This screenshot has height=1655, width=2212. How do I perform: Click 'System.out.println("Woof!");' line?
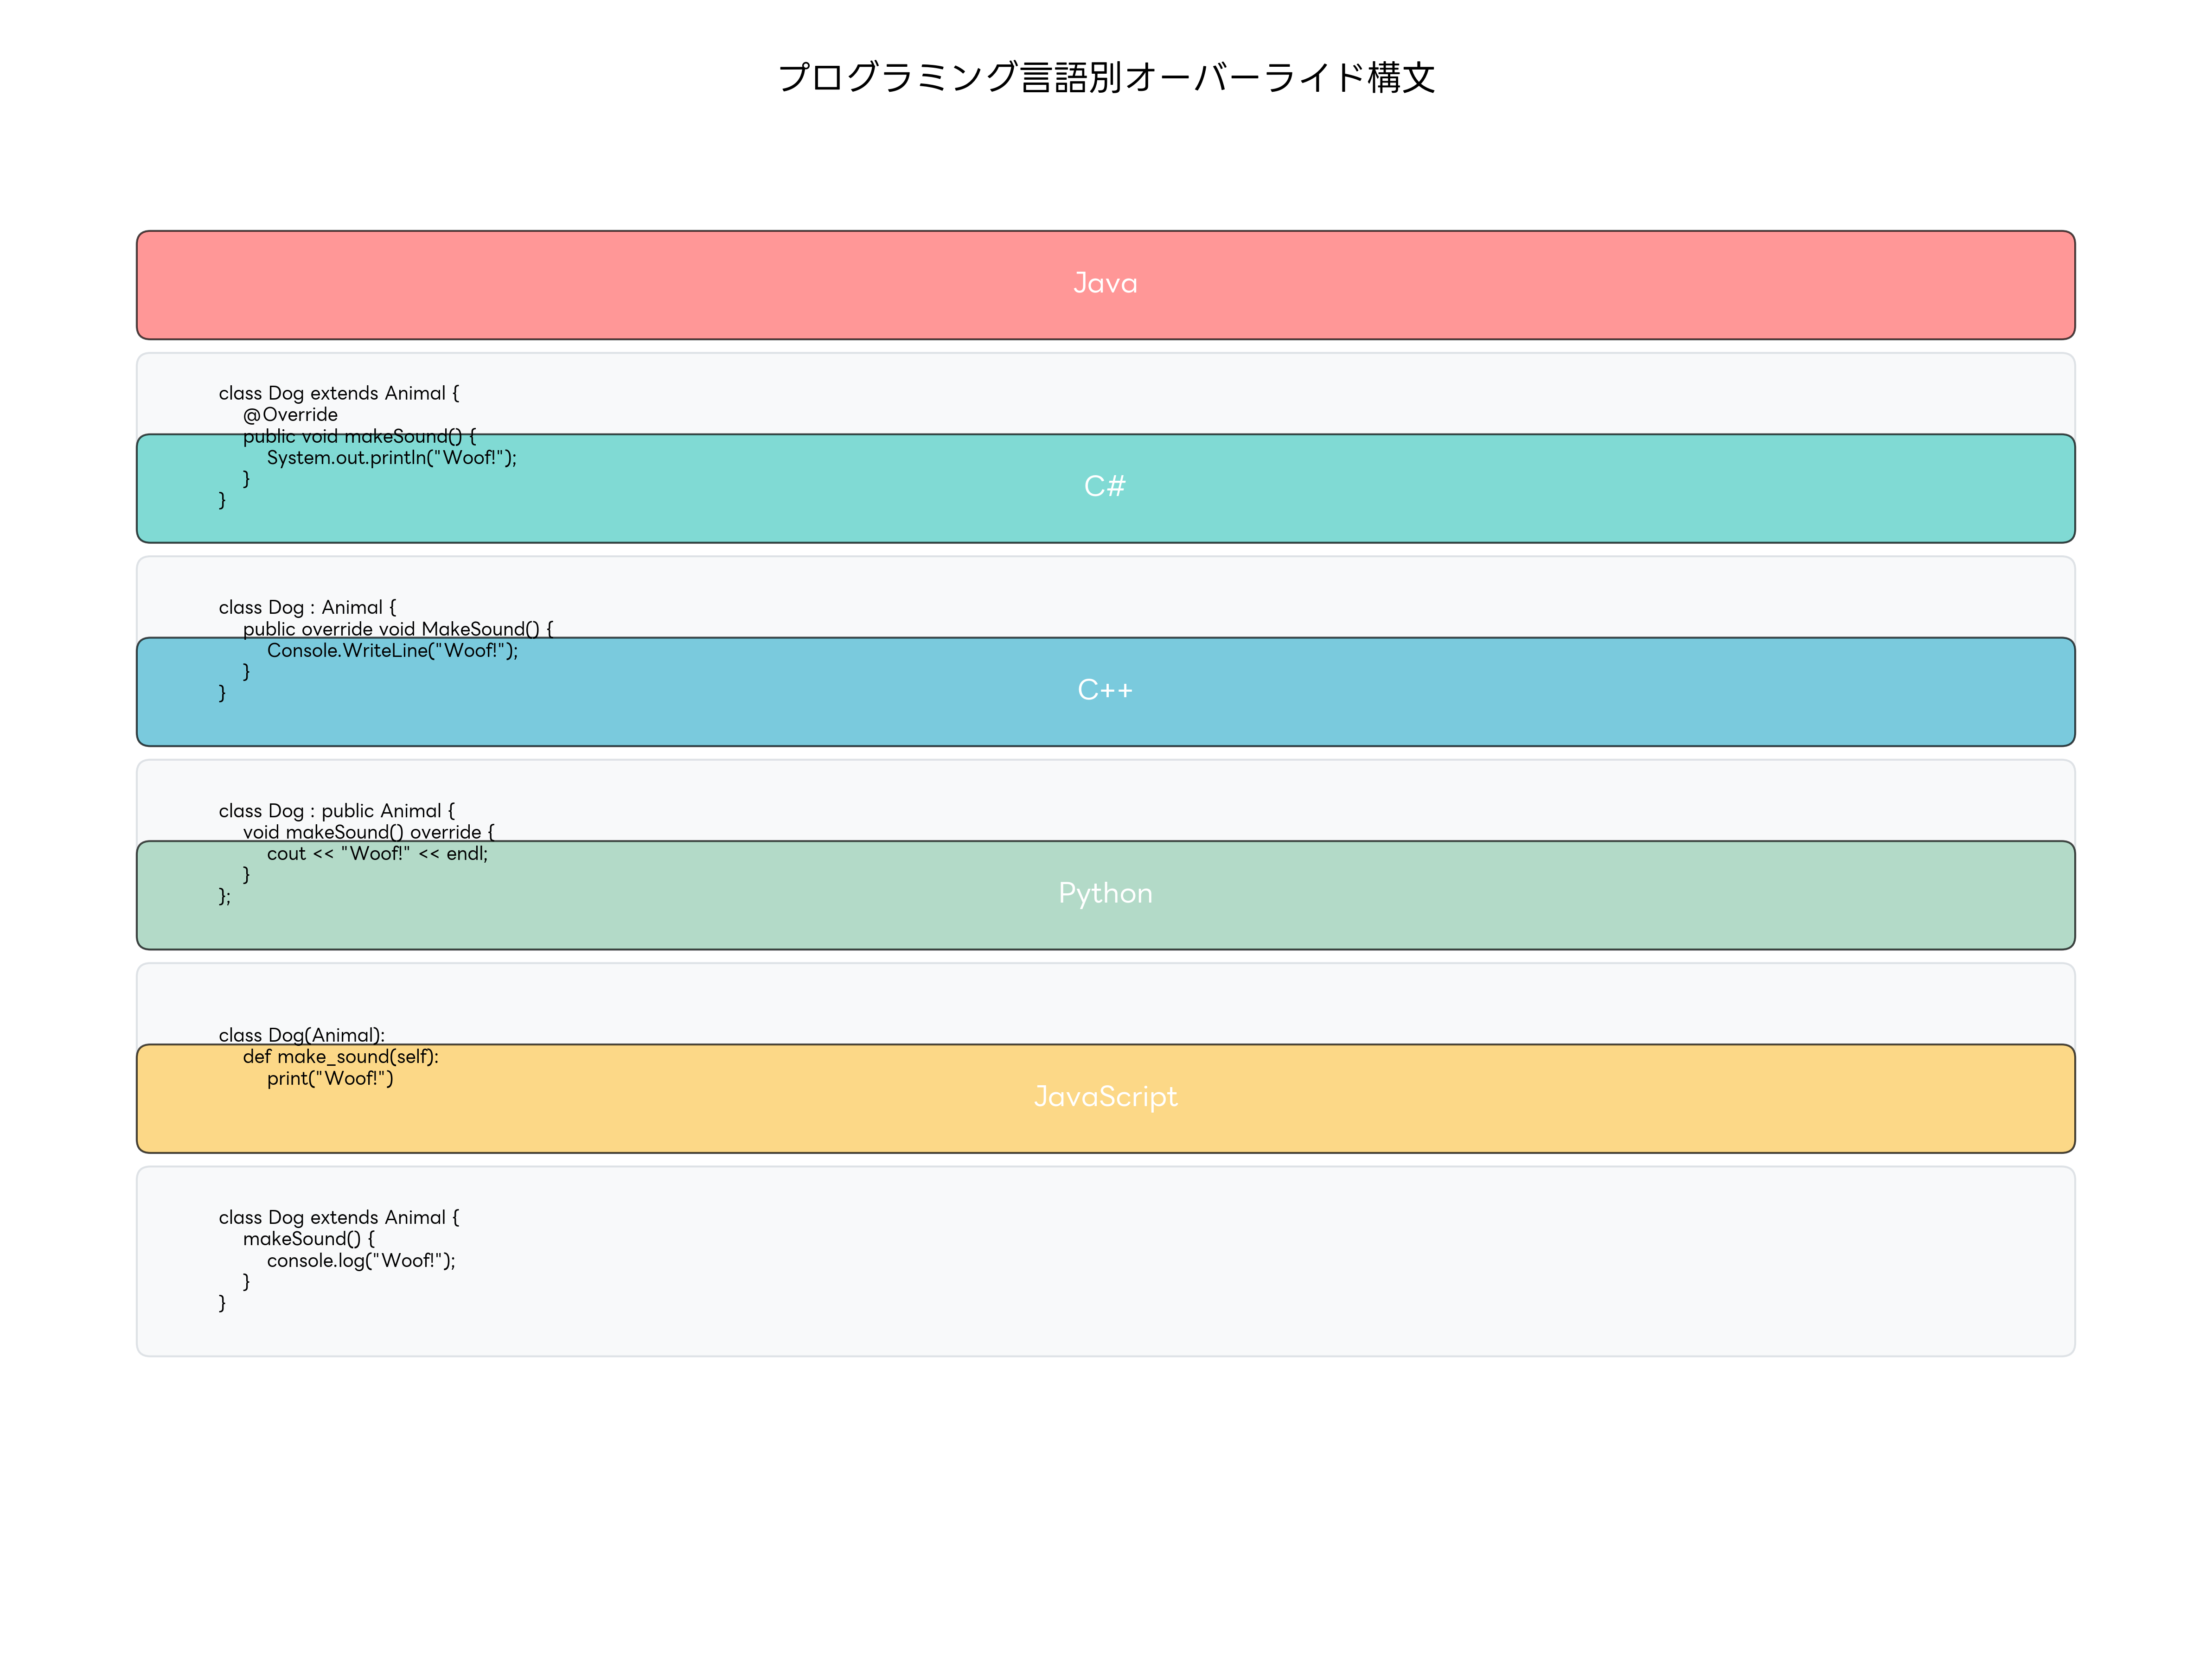[x=392, y=458]
